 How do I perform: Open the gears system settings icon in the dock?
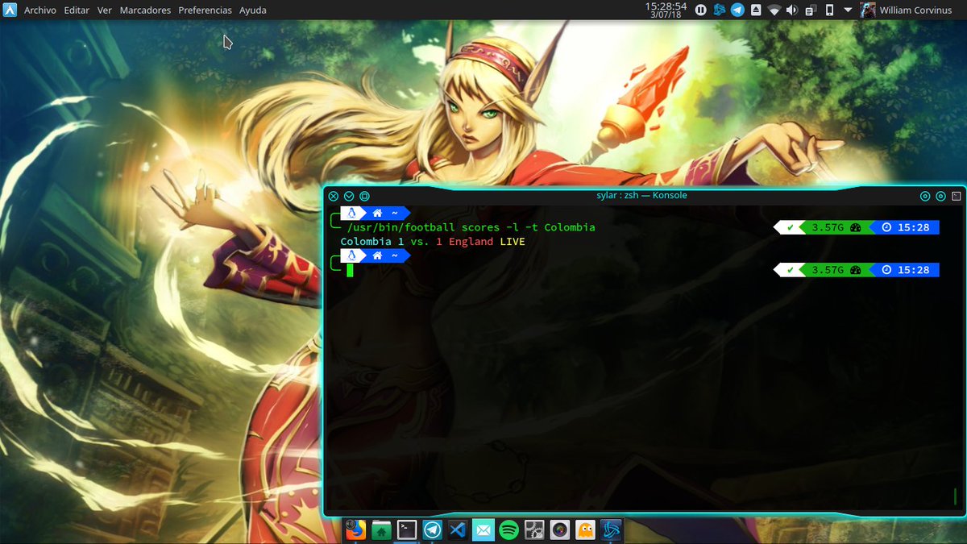[534, 529]
